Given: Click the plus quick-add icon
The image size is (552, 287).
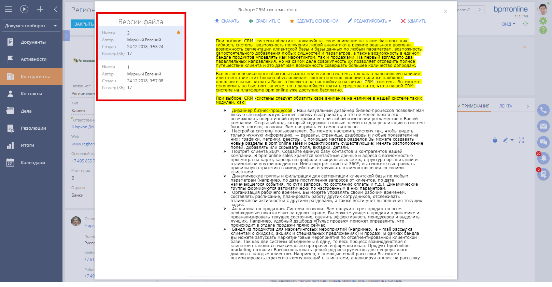Looking at the screenshot, I should point(40,9).
